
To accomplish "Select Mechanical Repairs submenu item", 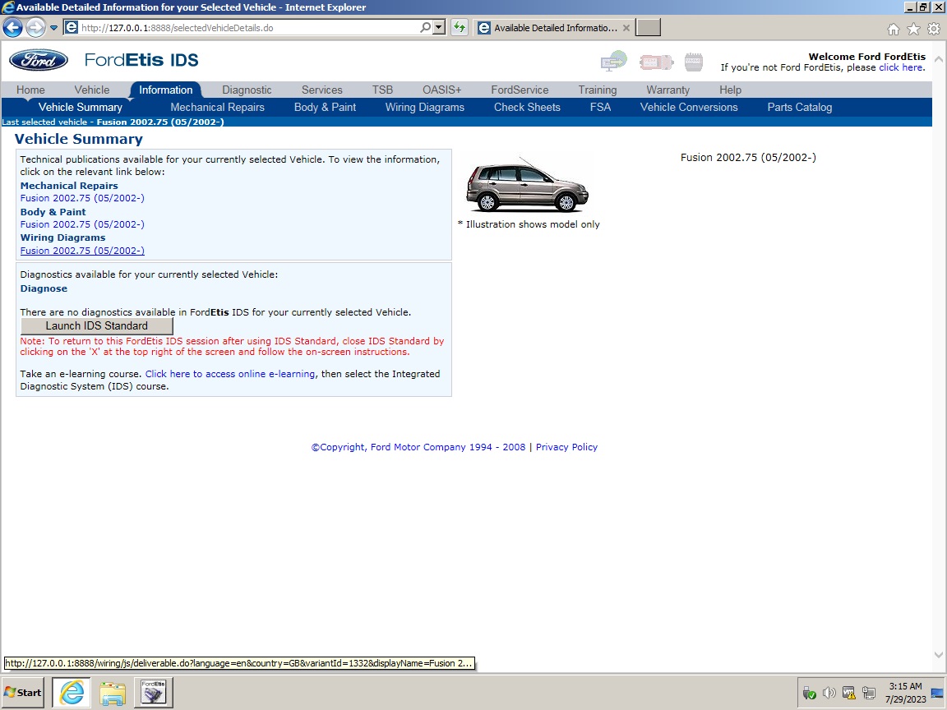I will [x=217, y=107].
